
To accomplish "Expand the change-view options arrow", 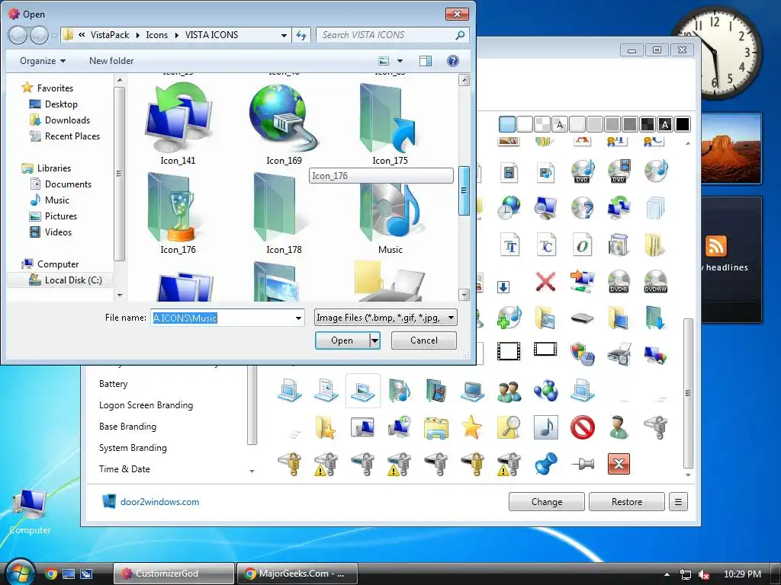I will (400, 61).
